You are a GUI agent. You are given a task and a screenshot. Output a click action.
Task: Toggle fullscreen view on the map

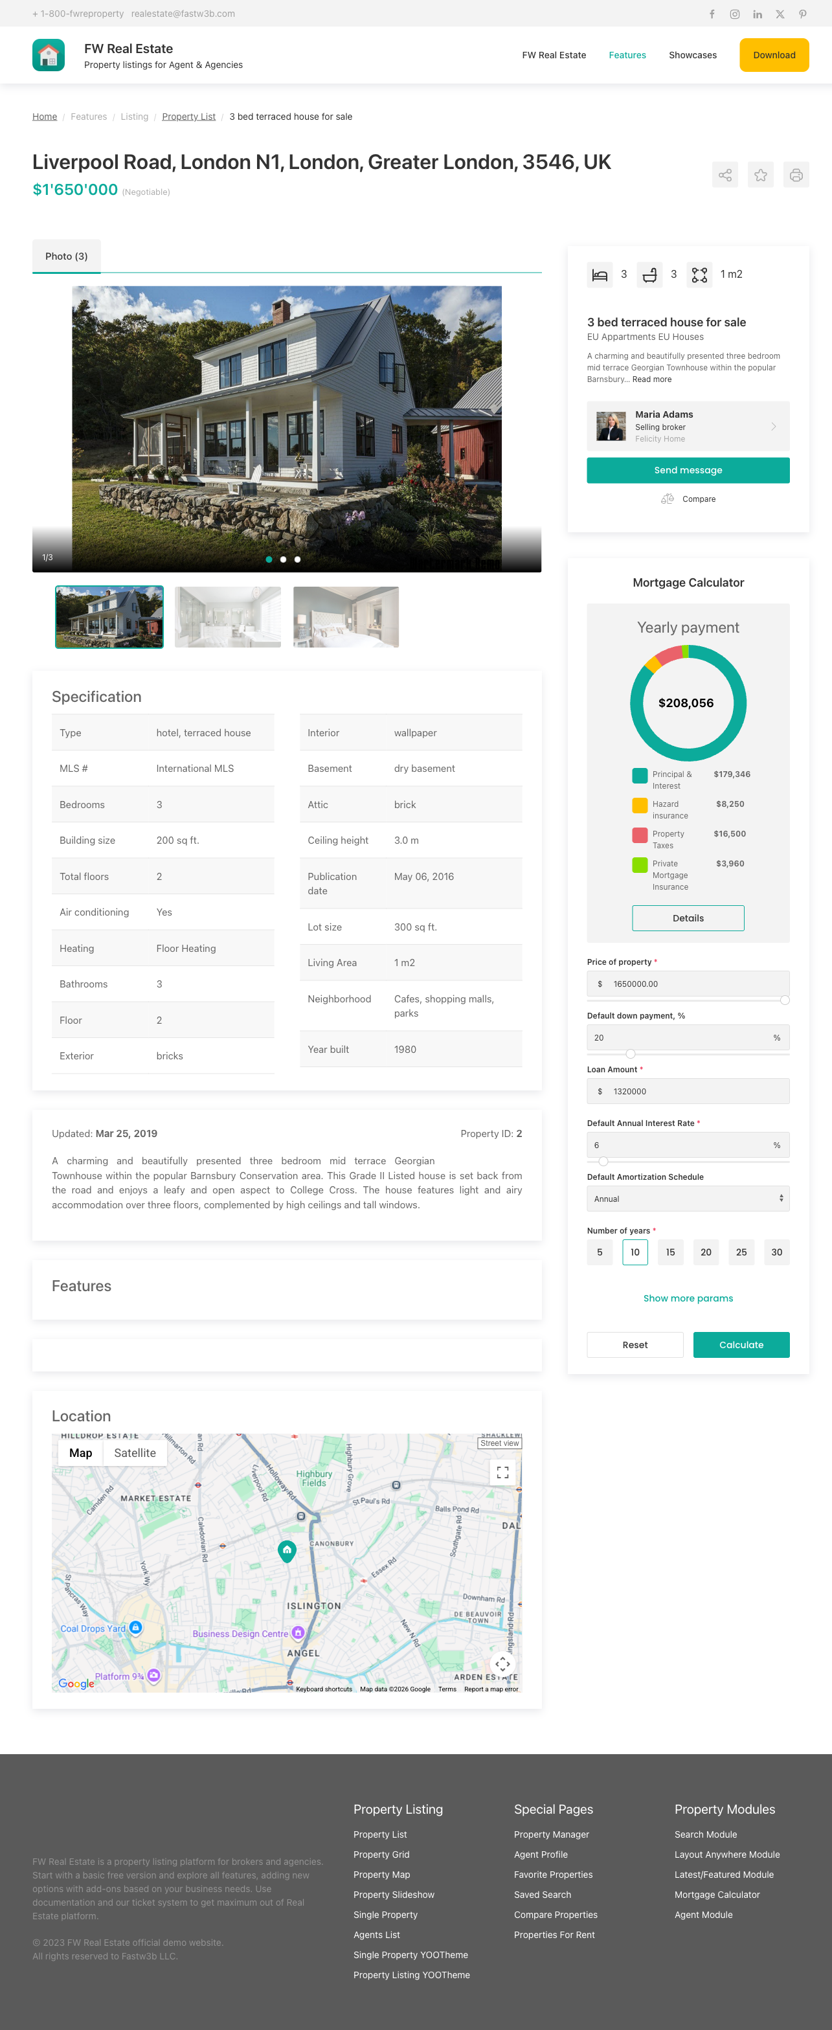point(502,1472)
